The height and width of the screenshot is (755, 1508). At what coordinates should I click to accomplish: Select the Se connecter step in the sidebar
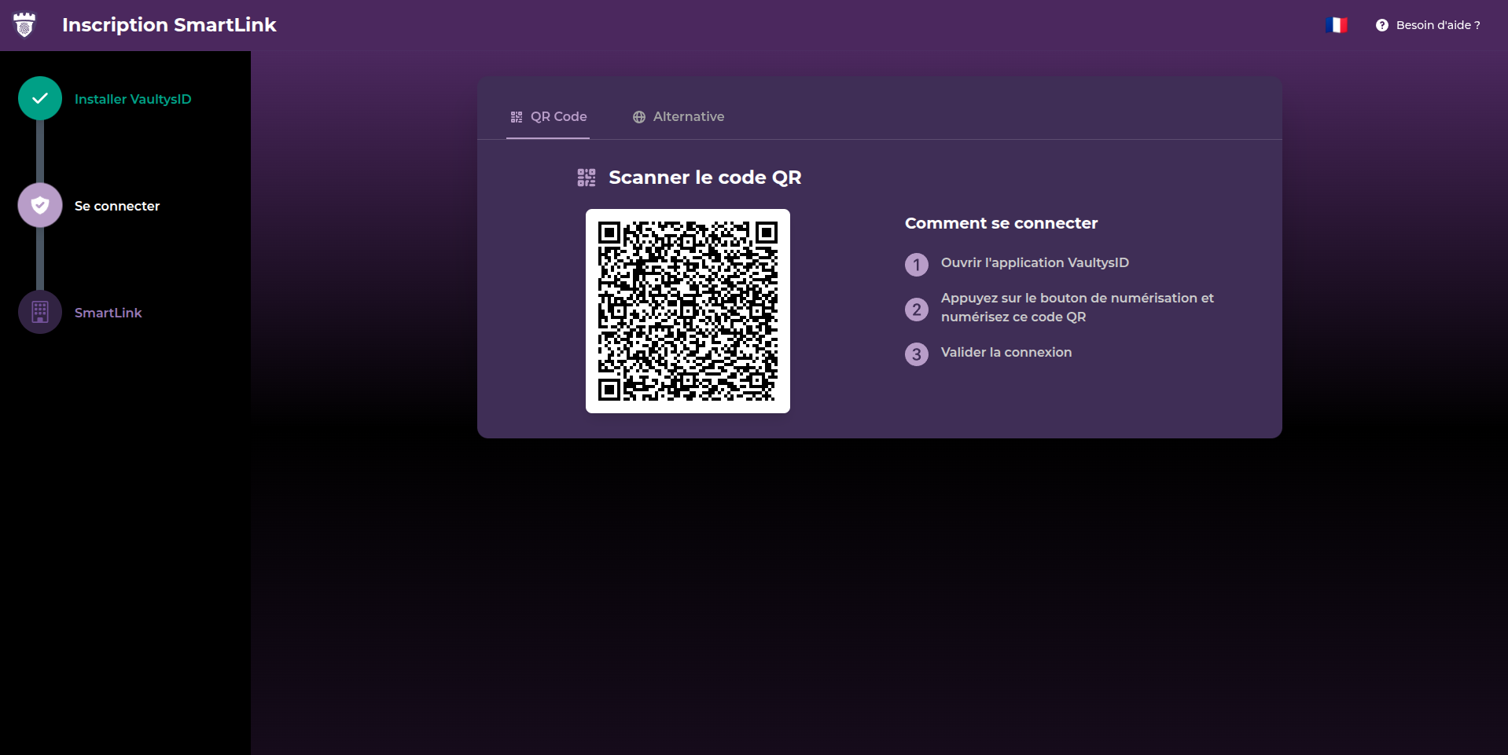pos(116,205)
